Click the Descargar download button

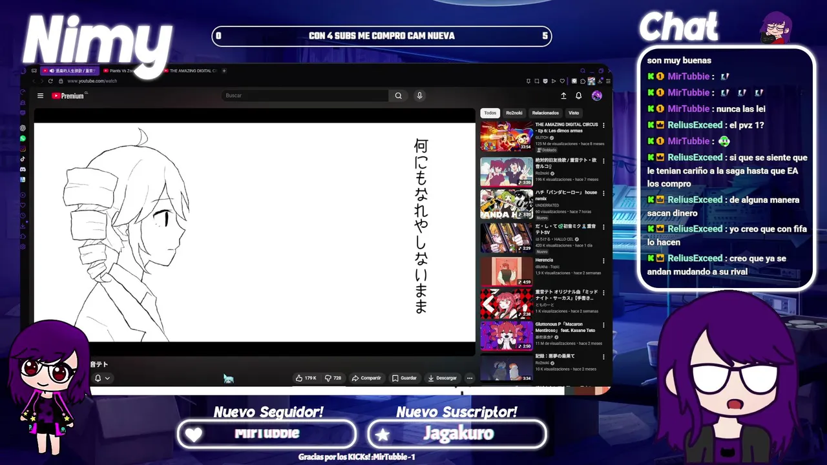[x=443, y=378]
